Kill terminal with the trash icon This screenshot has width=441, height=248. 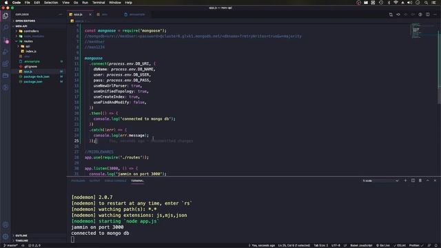pyautogui.click(x=420, y=180)
